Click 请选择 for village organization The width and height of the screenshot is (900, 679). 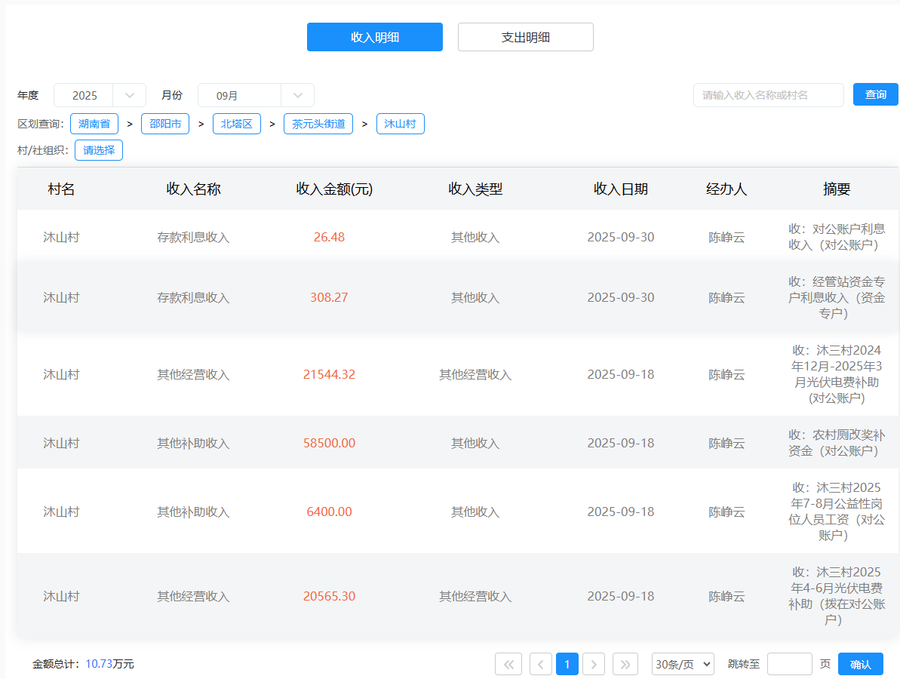[x=99, y=150]
